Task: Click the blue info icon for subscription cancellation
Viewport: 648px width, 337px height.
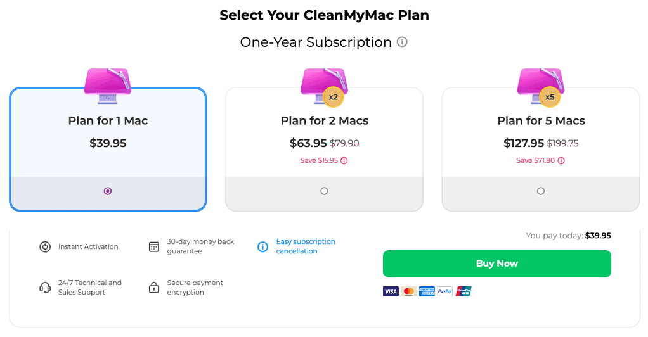Action: click(x=262, y=247)
